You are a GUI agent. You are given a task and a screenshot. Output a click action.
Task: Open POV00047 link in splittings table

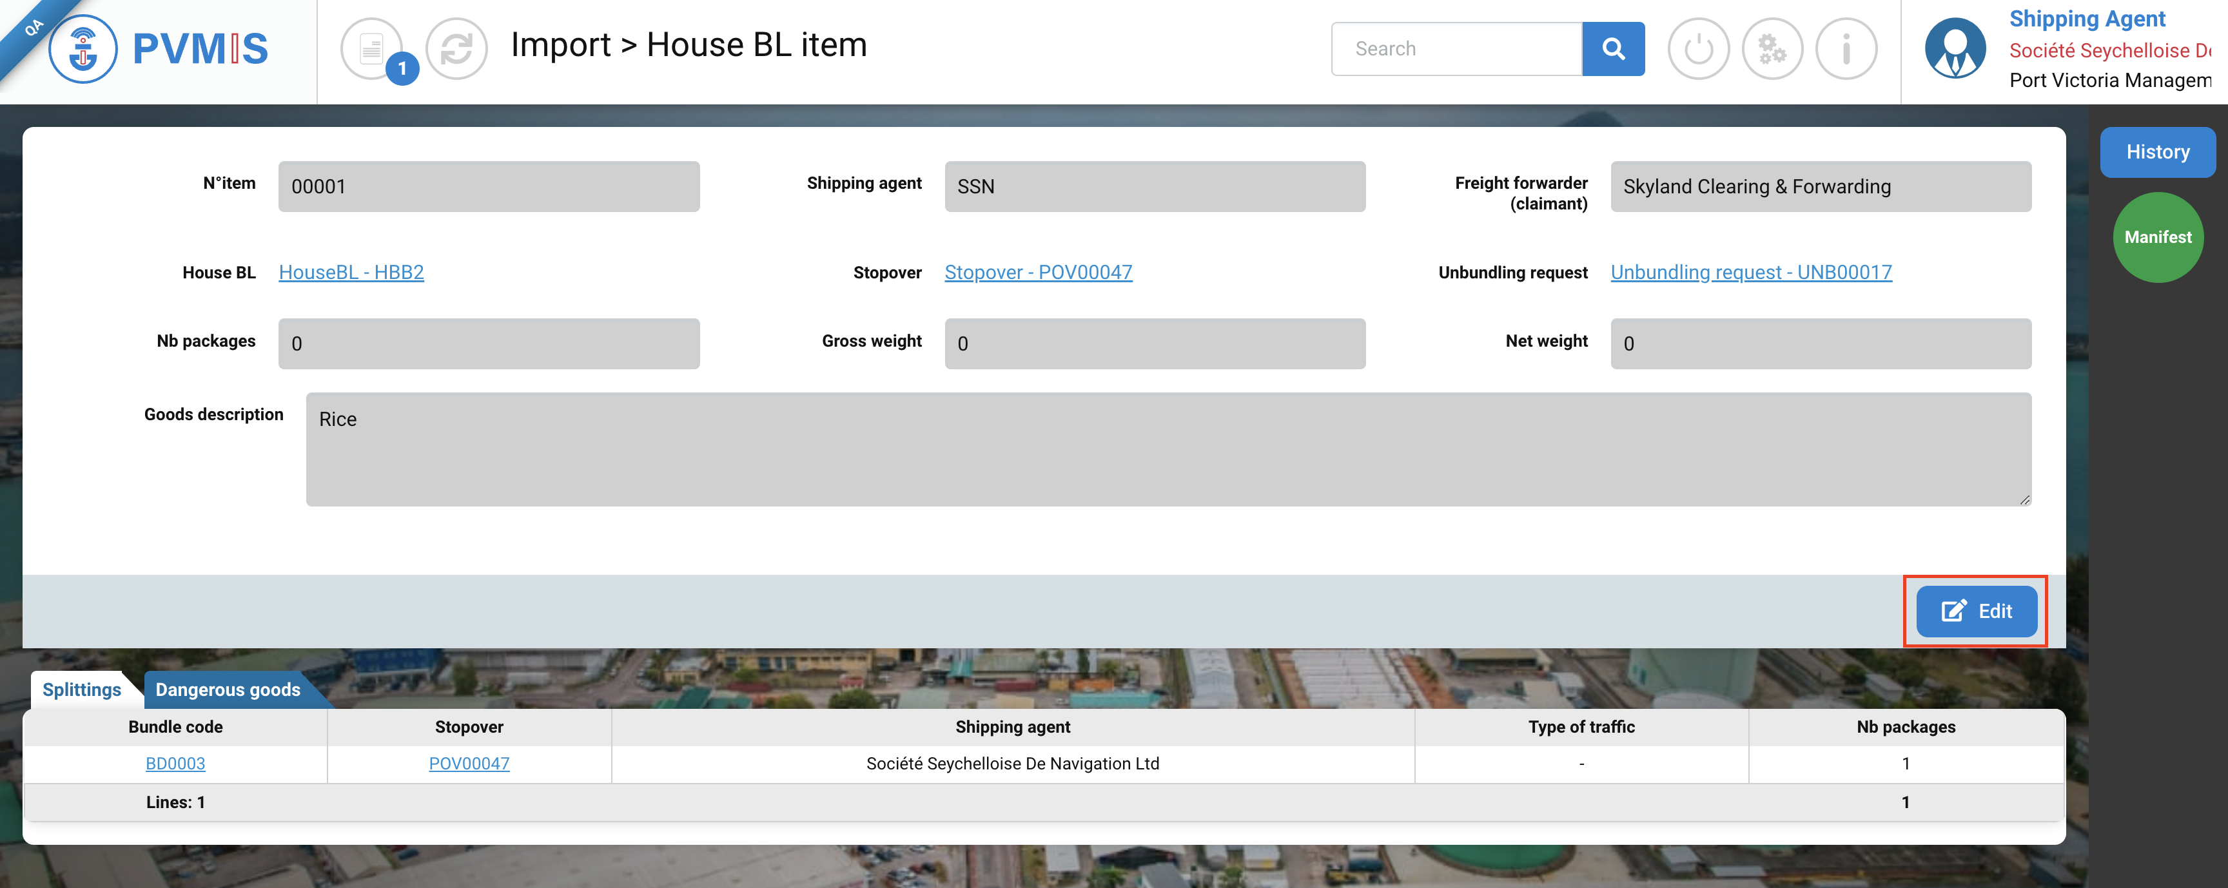(469, 764)
